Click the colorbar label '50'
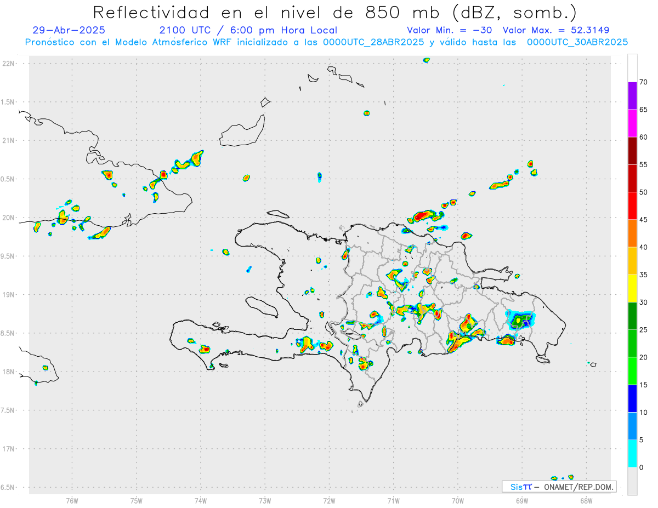 [x=644, y=192]
